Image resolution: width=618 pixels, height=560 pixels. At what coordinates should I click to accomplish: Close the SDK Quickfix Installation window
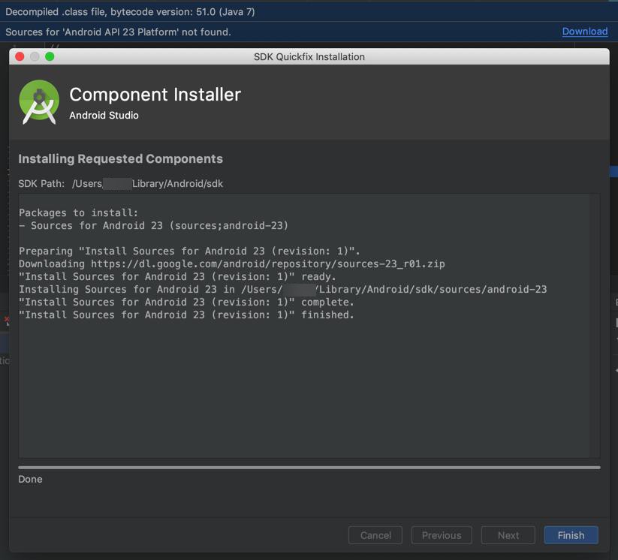[20, 57]
